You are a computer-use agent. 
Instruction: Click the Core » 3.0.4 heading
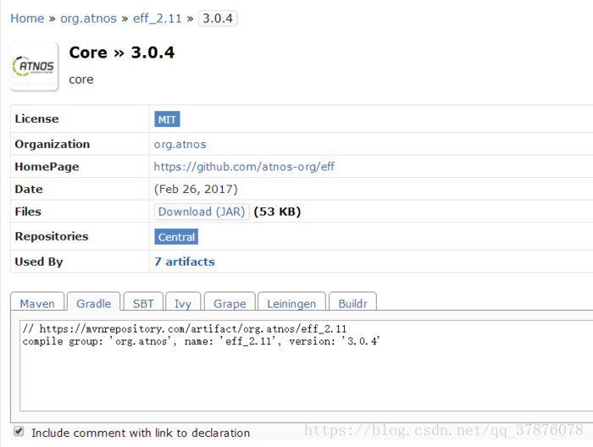point(122,52)
